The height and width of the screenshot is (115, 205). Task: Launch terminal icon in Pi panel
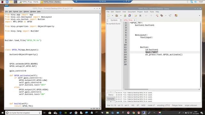(x=15, y=2)
